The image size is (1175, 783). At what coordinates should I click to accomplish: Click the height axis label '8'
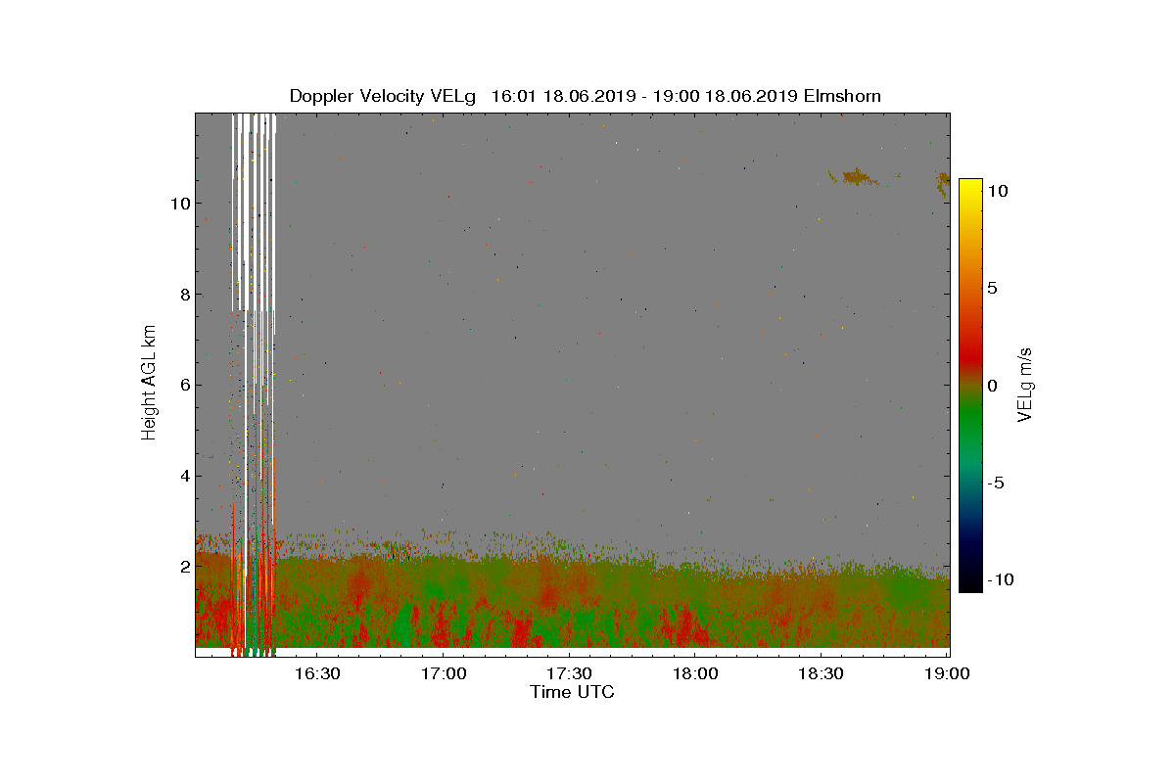(183, 294)
